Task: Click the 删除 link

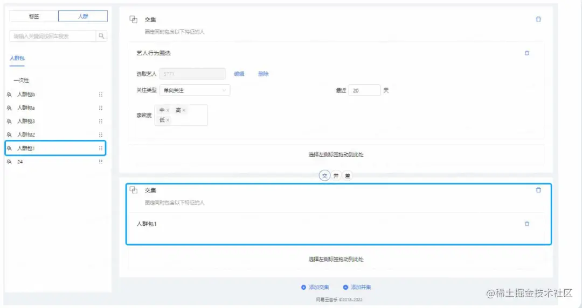Action: pos(263,74)
